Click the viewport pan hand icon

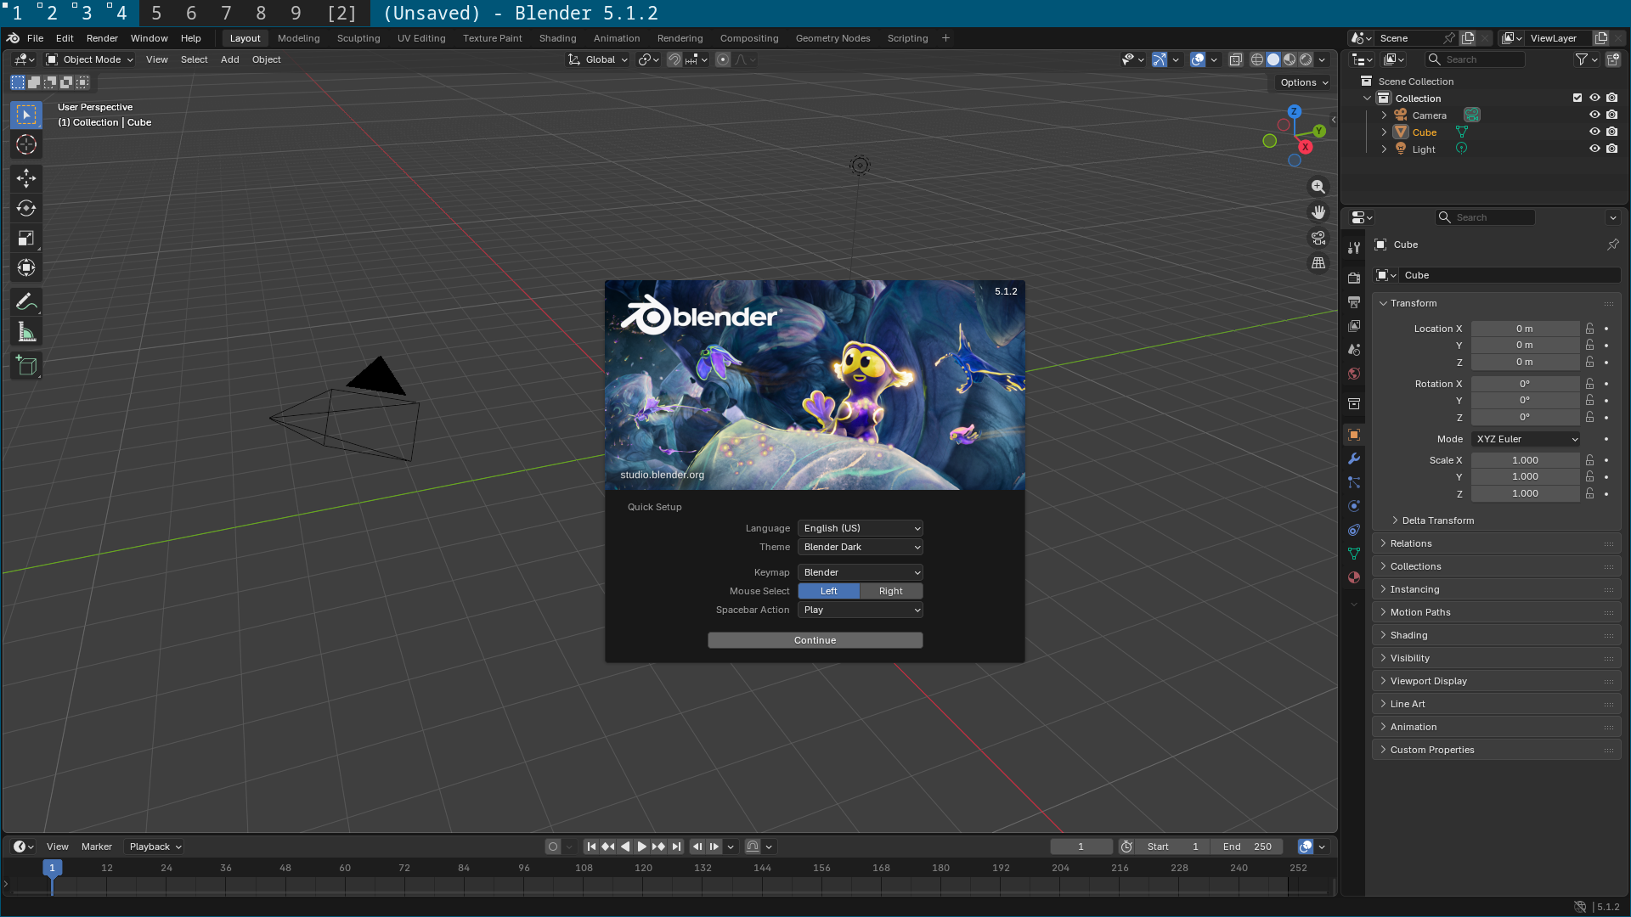pos(1318,212)
